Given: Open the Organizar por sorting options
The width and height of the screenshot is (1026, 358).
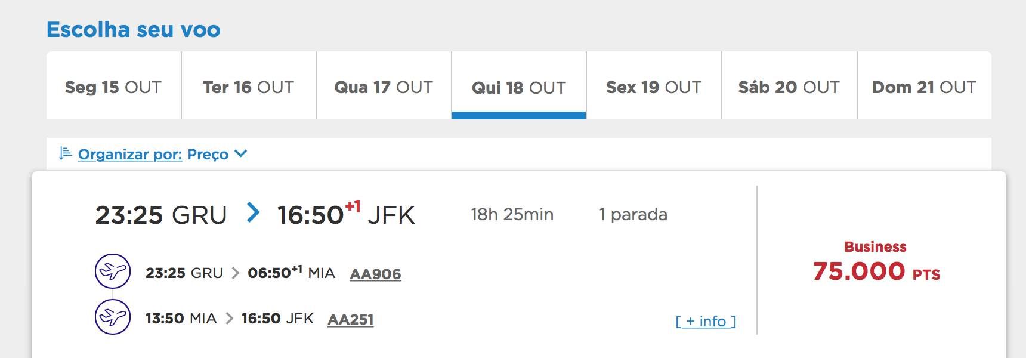Looking at the screenshot, I should pyautogui.click(x=130, y=155).
